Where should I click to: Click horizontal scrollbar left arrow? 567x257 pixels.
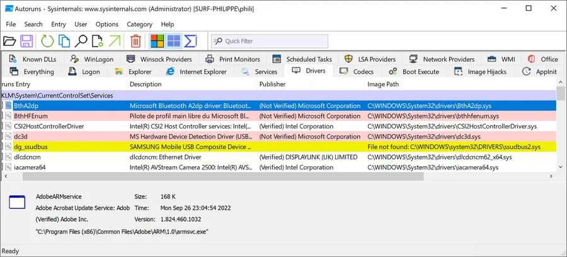coord(5,176)
